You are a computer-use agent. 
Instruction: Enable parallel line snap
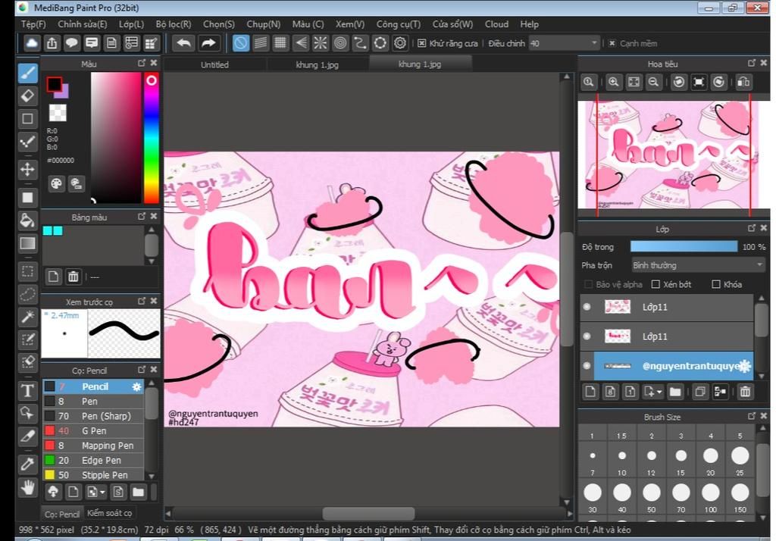pos(261,43)
